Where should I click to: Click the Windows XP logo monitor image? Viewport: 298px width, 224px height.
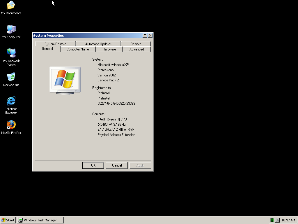[x=65, y=80]
